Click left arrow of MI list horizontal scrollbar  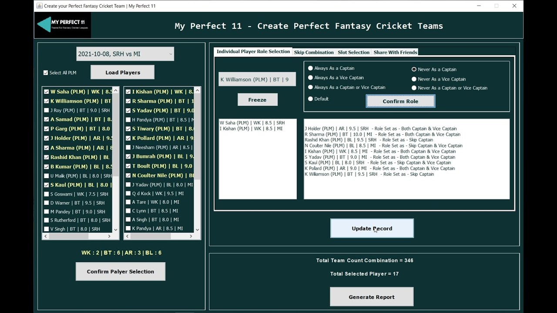coord(127,236)
